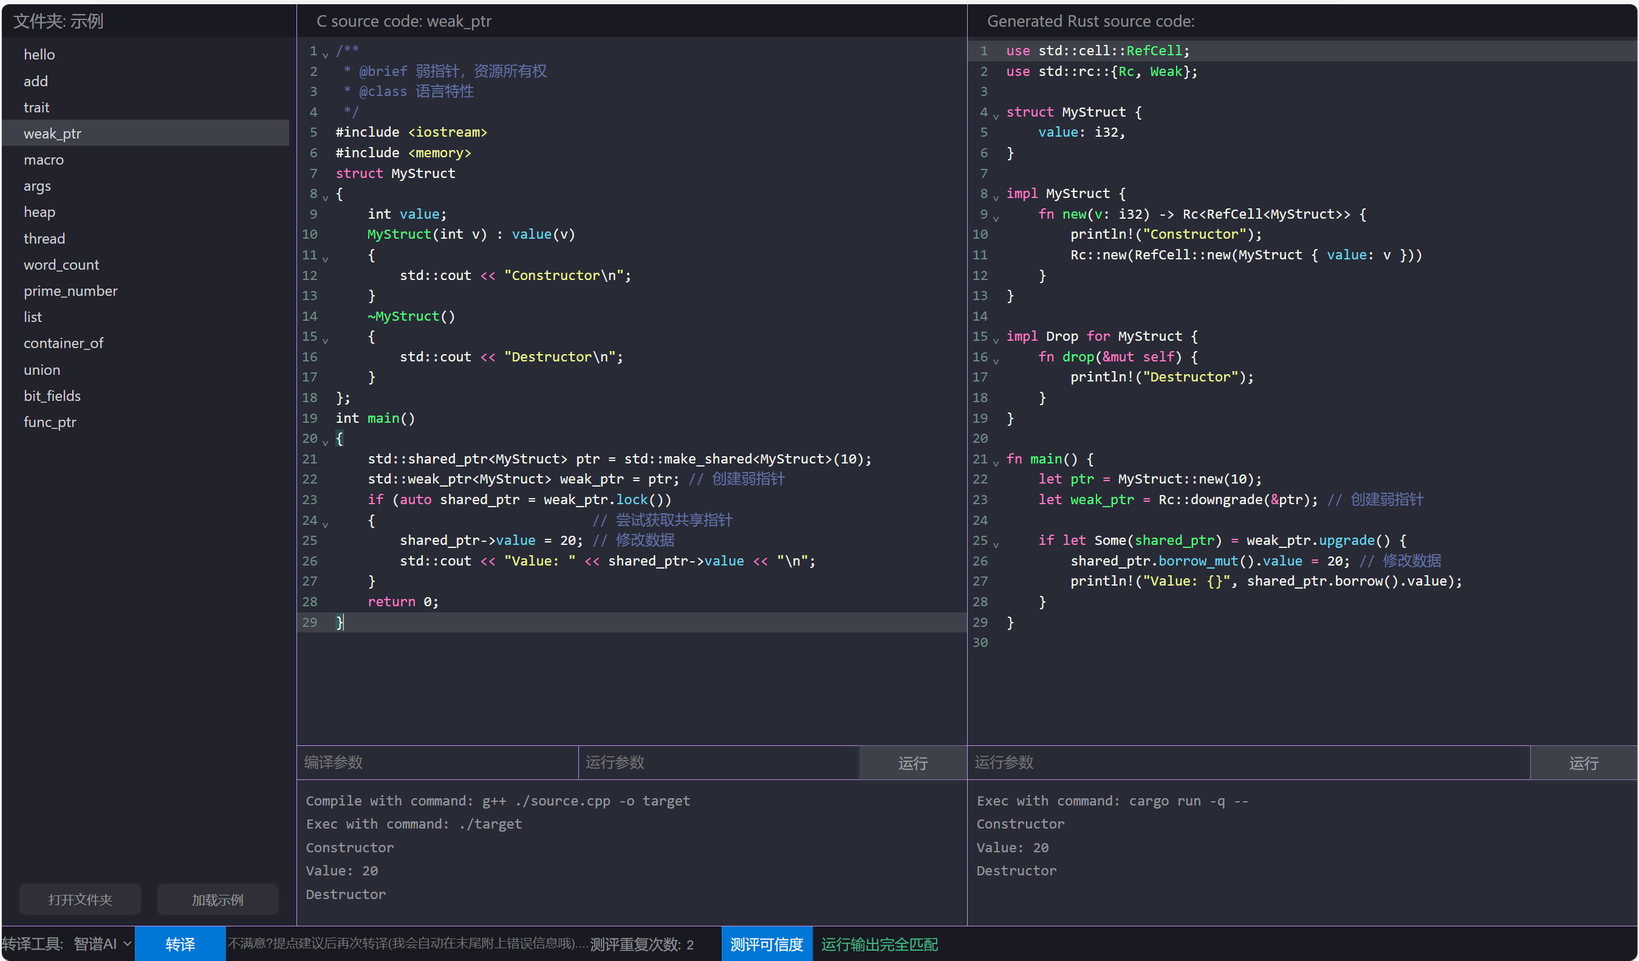
Task: Select the container_of example
Action: coord(146,343)
